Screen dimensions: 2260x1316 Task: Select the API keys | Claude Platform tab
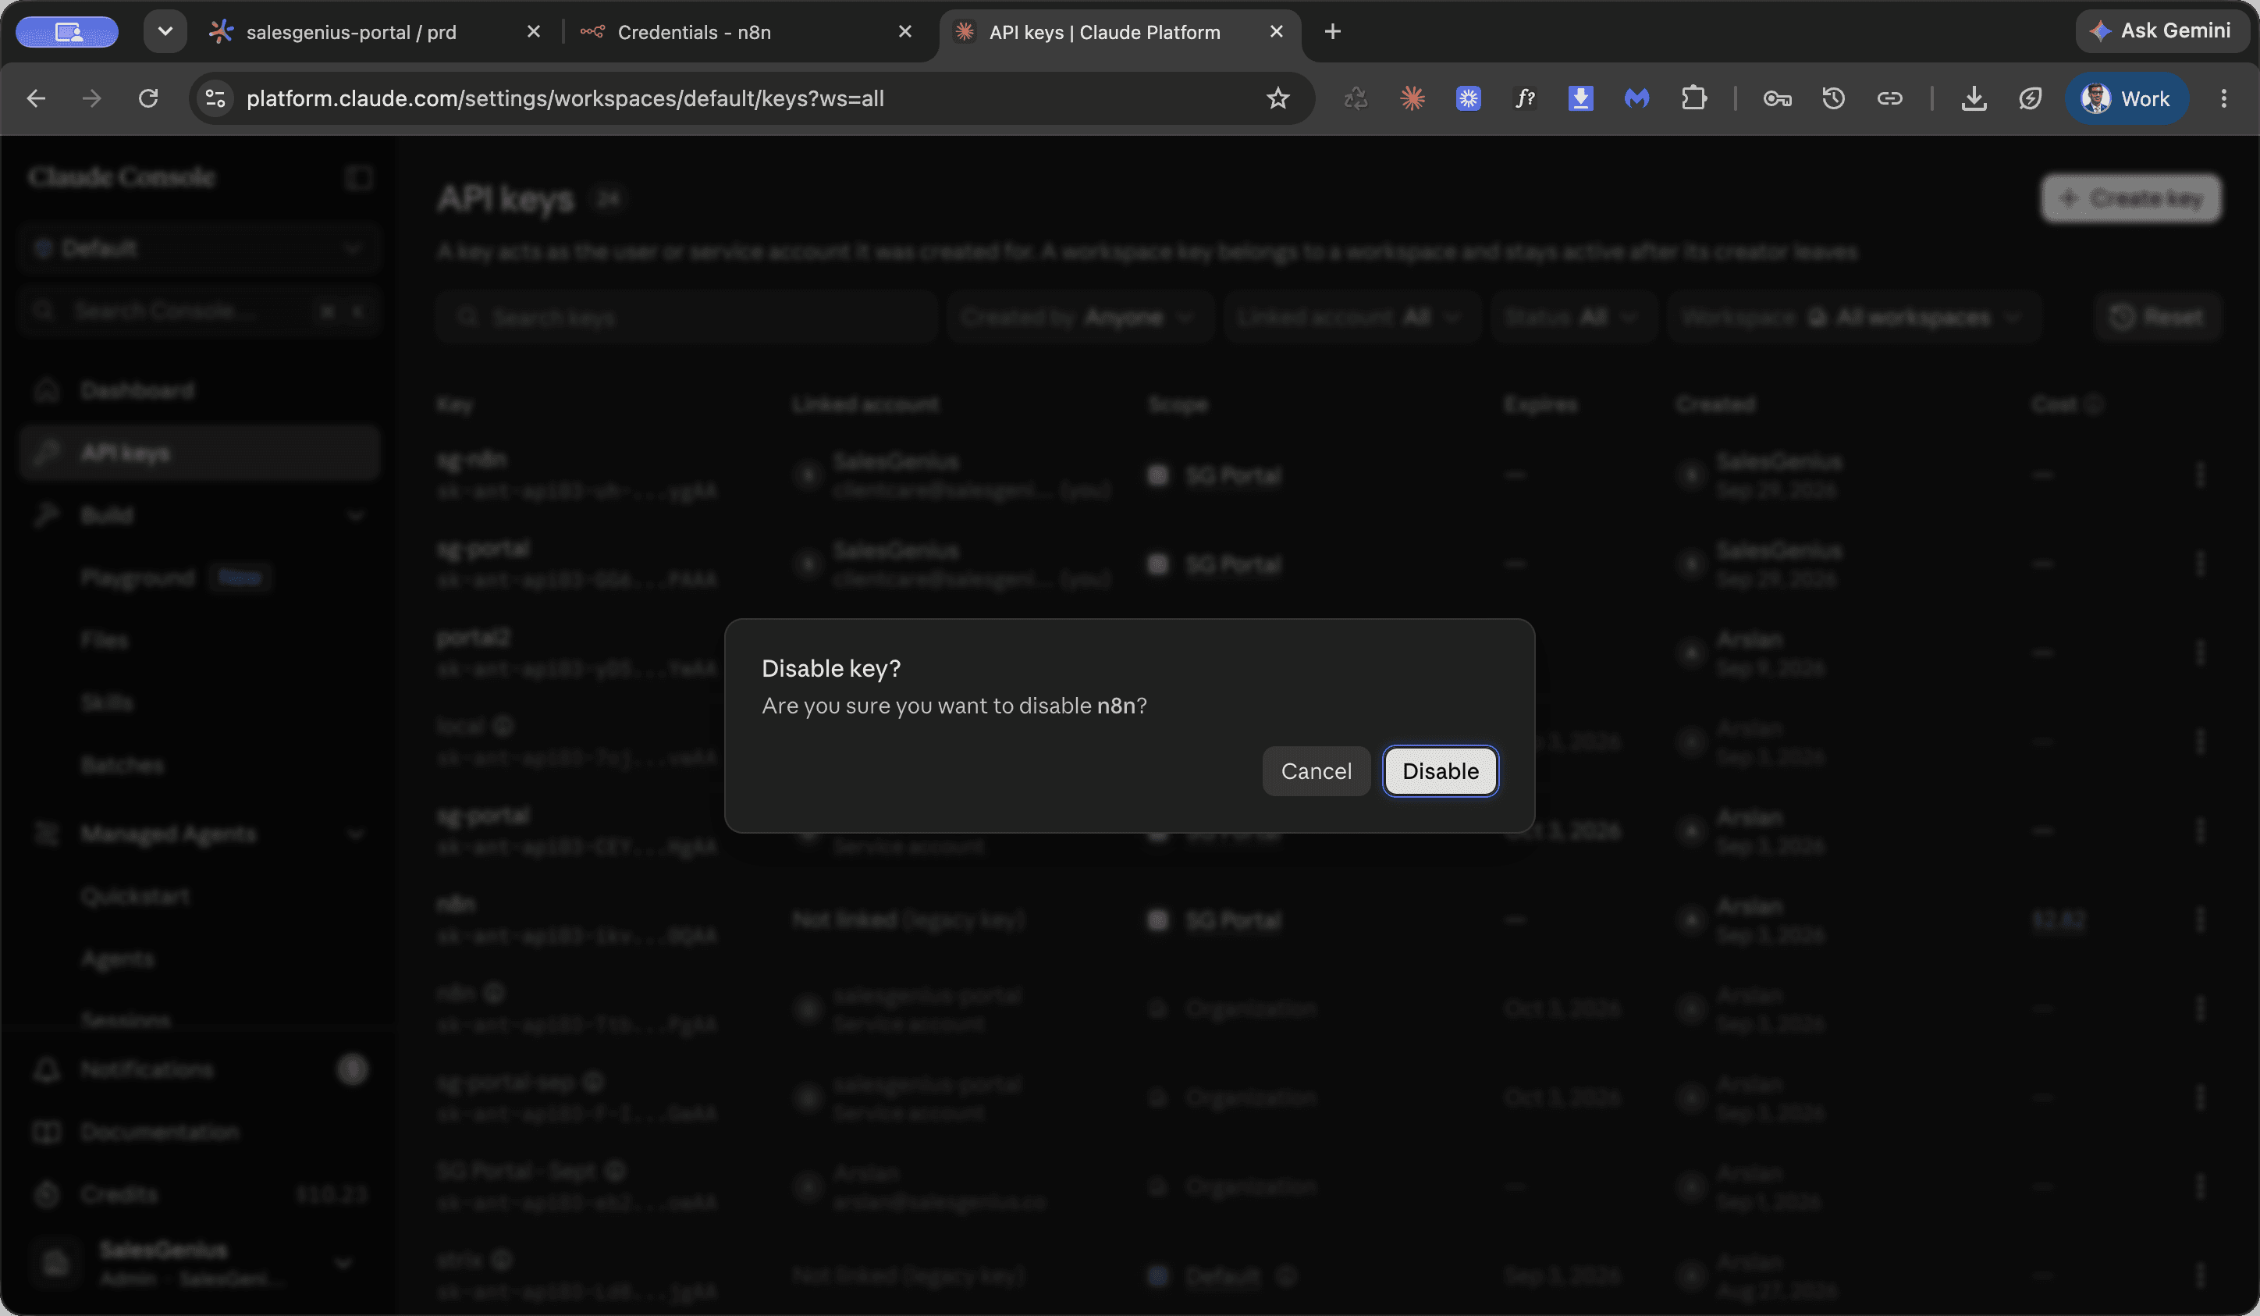tap(1104, 32)
